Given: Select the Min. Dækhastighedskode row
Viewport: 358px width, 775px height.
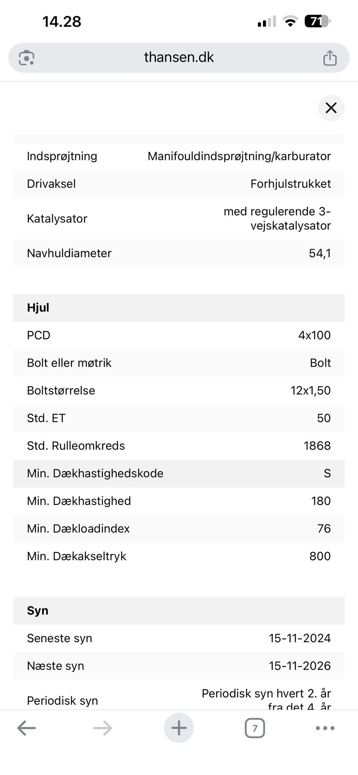Looking at the screenshot, I should (179, 473).
